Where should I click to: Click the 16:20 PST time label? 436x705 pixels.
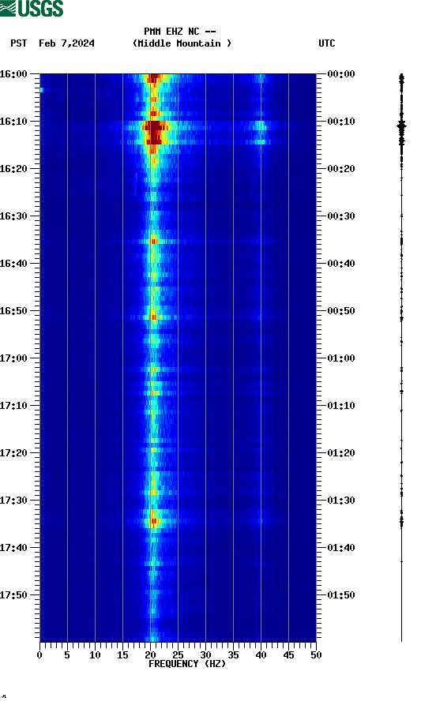(x=13, y=169)
